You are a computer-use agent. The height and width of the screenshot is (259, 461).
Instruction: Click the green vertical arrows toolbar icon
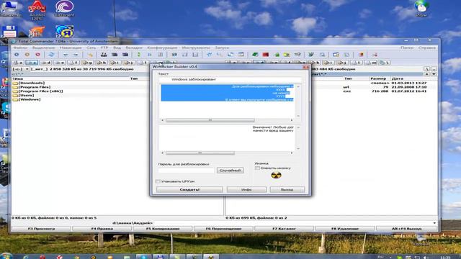[x=139, y=55]
